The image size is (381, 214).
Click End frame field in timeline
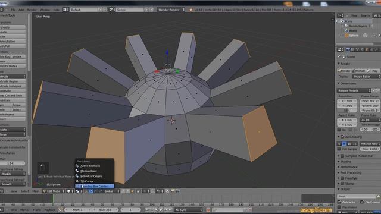[x=105, y=210]
